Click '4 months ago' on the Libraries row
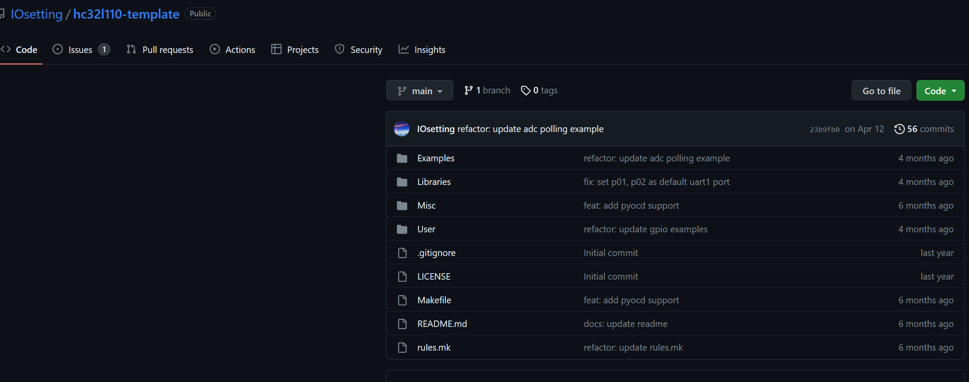 (926, 182)
